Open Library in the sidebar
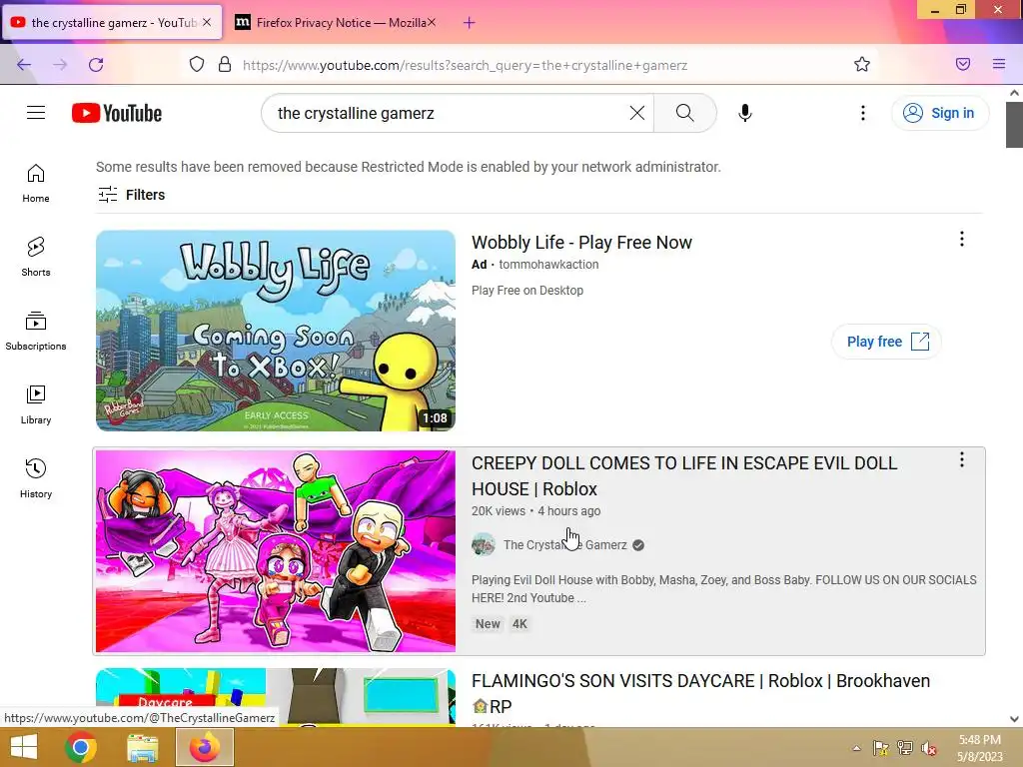This screenshot has width=1023, height=767. pyautogui.click(x=36, y=404)
